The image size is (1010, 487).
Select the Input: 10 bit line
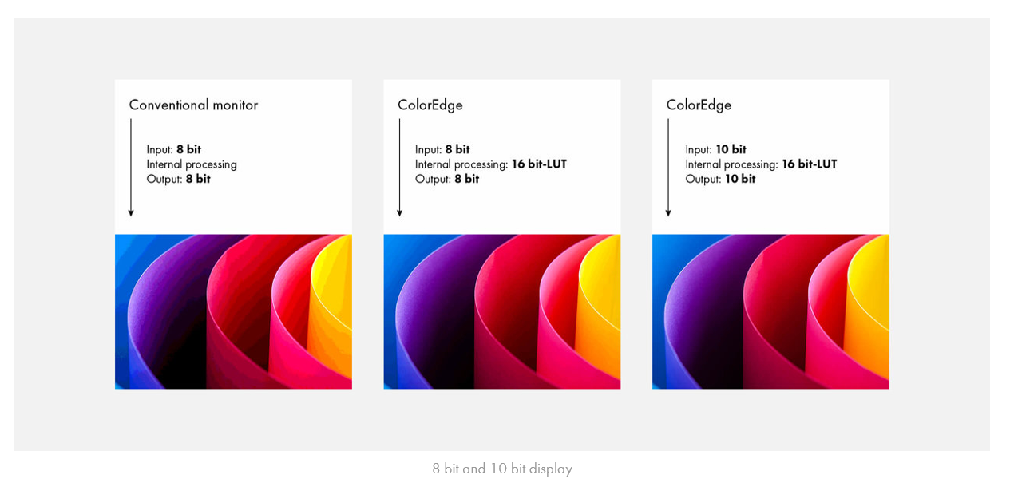[x=715, y=149]
